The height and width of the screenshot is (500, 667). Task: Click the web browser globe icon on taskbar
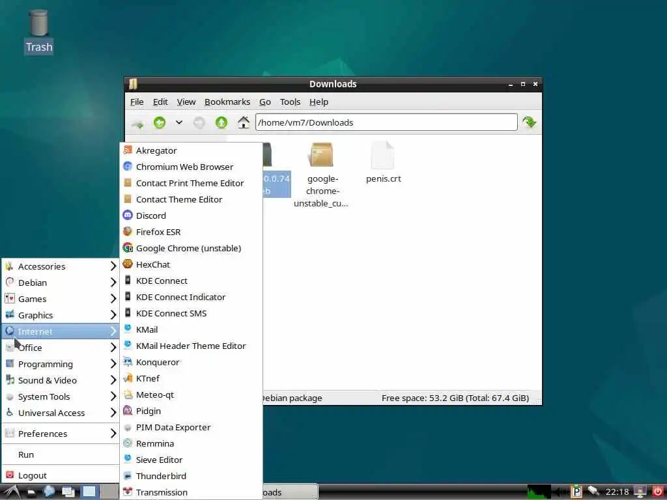tap(49, 492)
